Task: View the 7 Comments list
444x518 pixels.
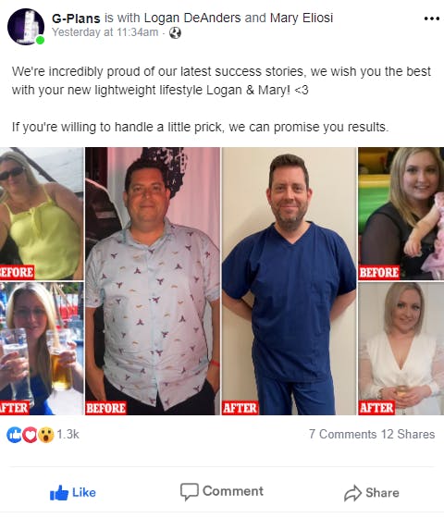Action: pos(342,434)
